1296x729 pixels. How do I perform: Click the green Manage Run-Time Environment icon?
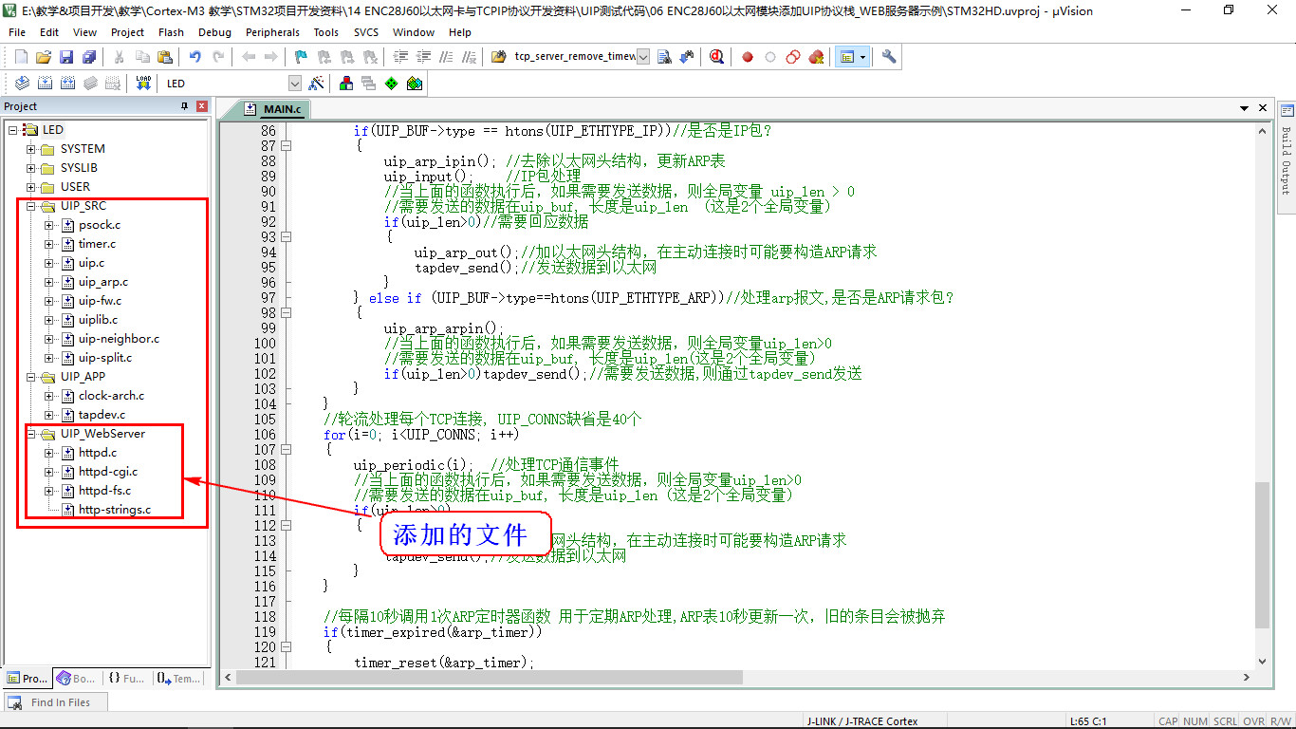392,84
